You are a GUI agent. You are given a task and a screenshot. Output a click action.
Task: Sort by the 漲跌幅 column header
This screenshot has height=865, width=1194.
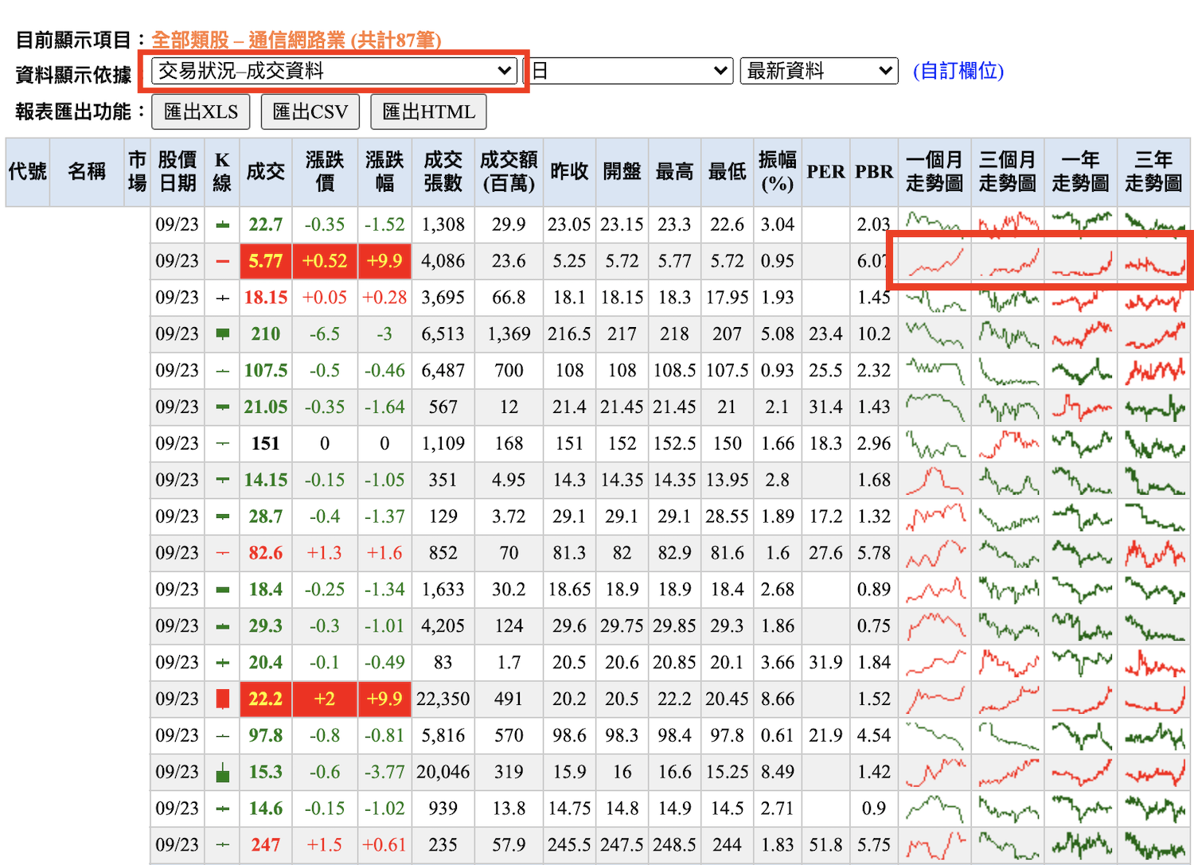click(x=384, y=171)
